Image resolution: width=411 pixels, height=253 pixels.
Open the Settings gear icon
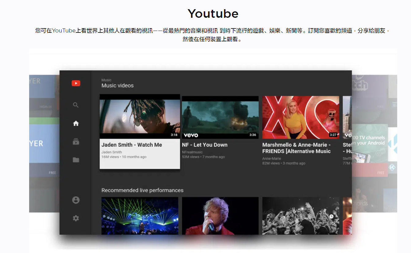(76, 218)
